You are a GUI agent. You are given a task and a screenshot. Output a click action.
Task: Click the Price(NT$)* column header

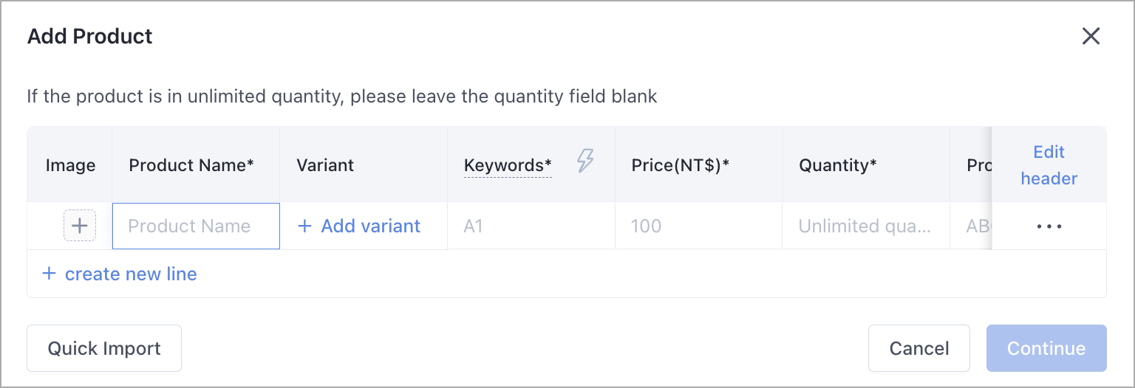(x=681, y=165)
